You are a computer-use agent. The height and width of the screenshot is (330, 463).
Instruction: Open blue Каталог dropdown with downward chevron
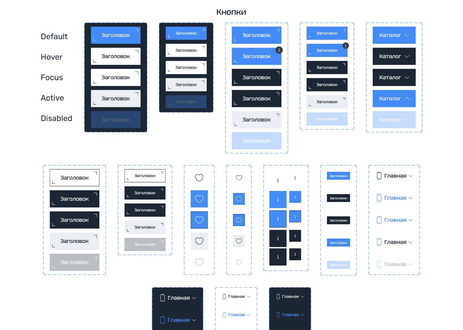pyautogui.click(x=394, y=35)
